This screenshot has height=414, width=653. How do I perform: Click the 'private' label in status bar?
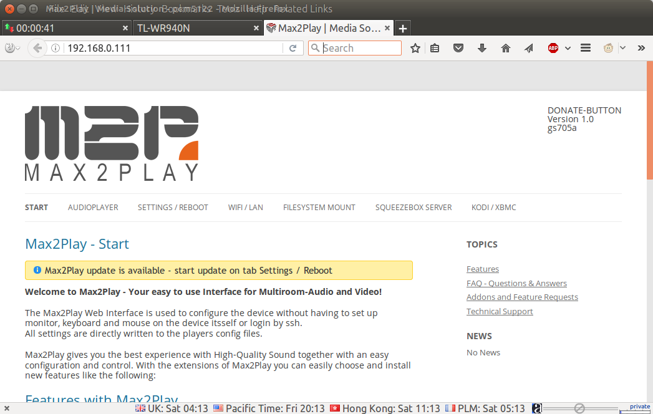[640, 407]
